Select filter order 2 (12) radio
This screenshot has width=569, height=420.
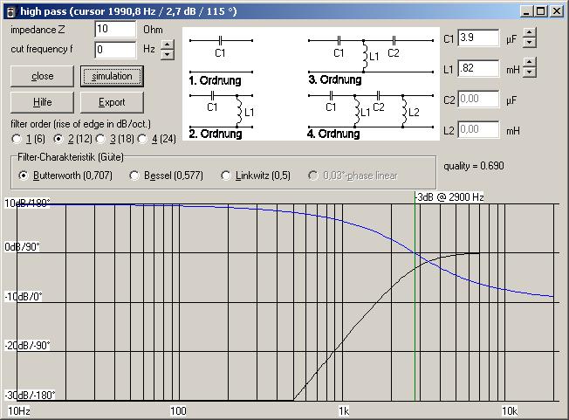(x=58, y=139)
